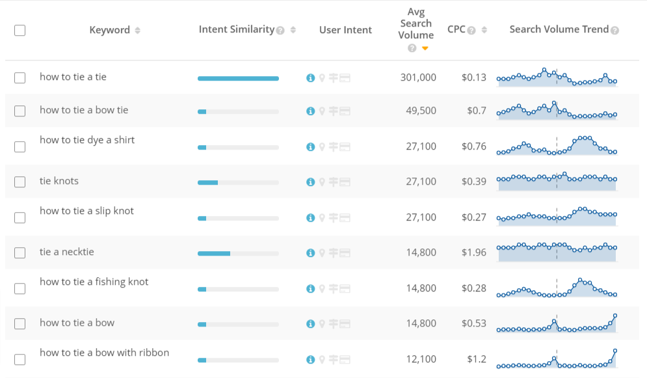Click the User Intent column header
This screenshot has height=378, width=647.
(345, 30)
